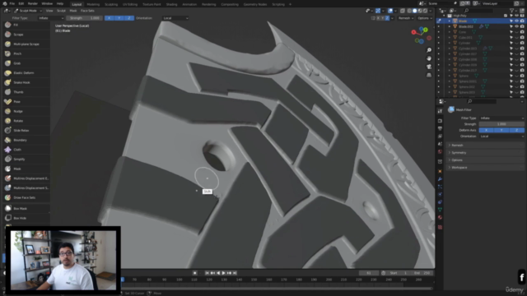
Task: Adjust Strength field in Mesh Filter panel
Action: click(x=501, y=124)
